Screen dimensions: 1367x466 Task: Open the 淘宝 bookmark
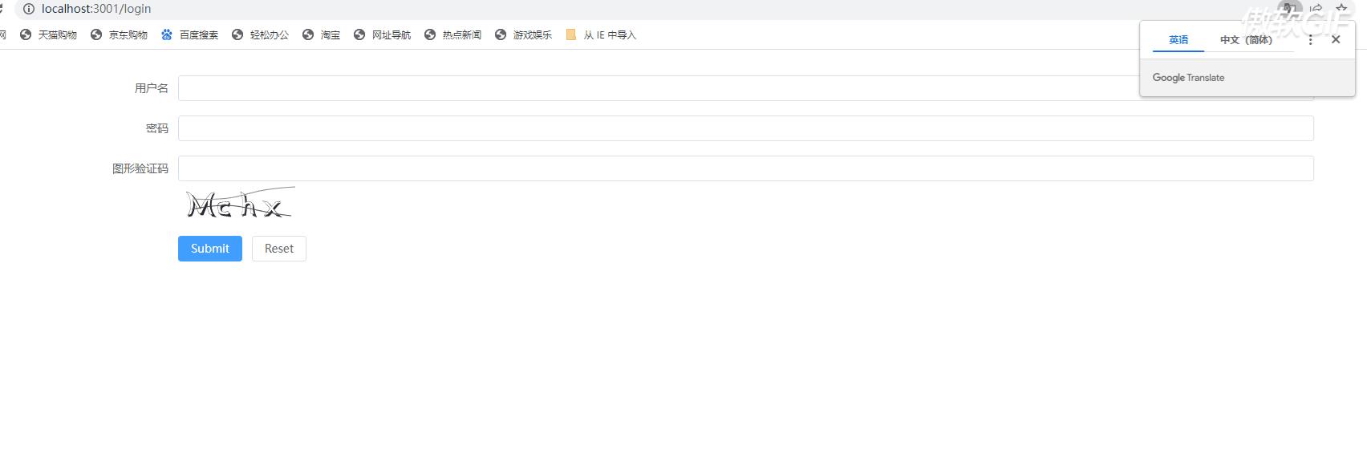pos(321,35)
